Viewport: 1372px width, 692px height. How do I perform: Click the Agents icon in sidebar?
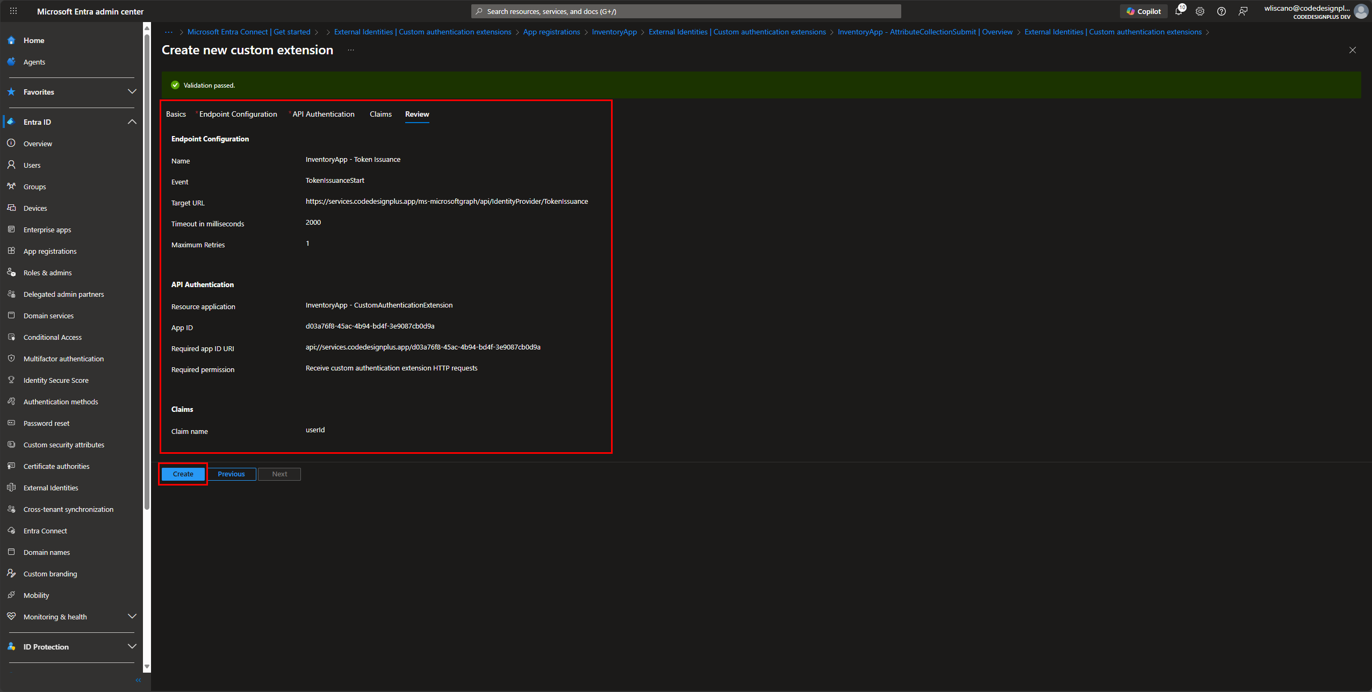11,62
